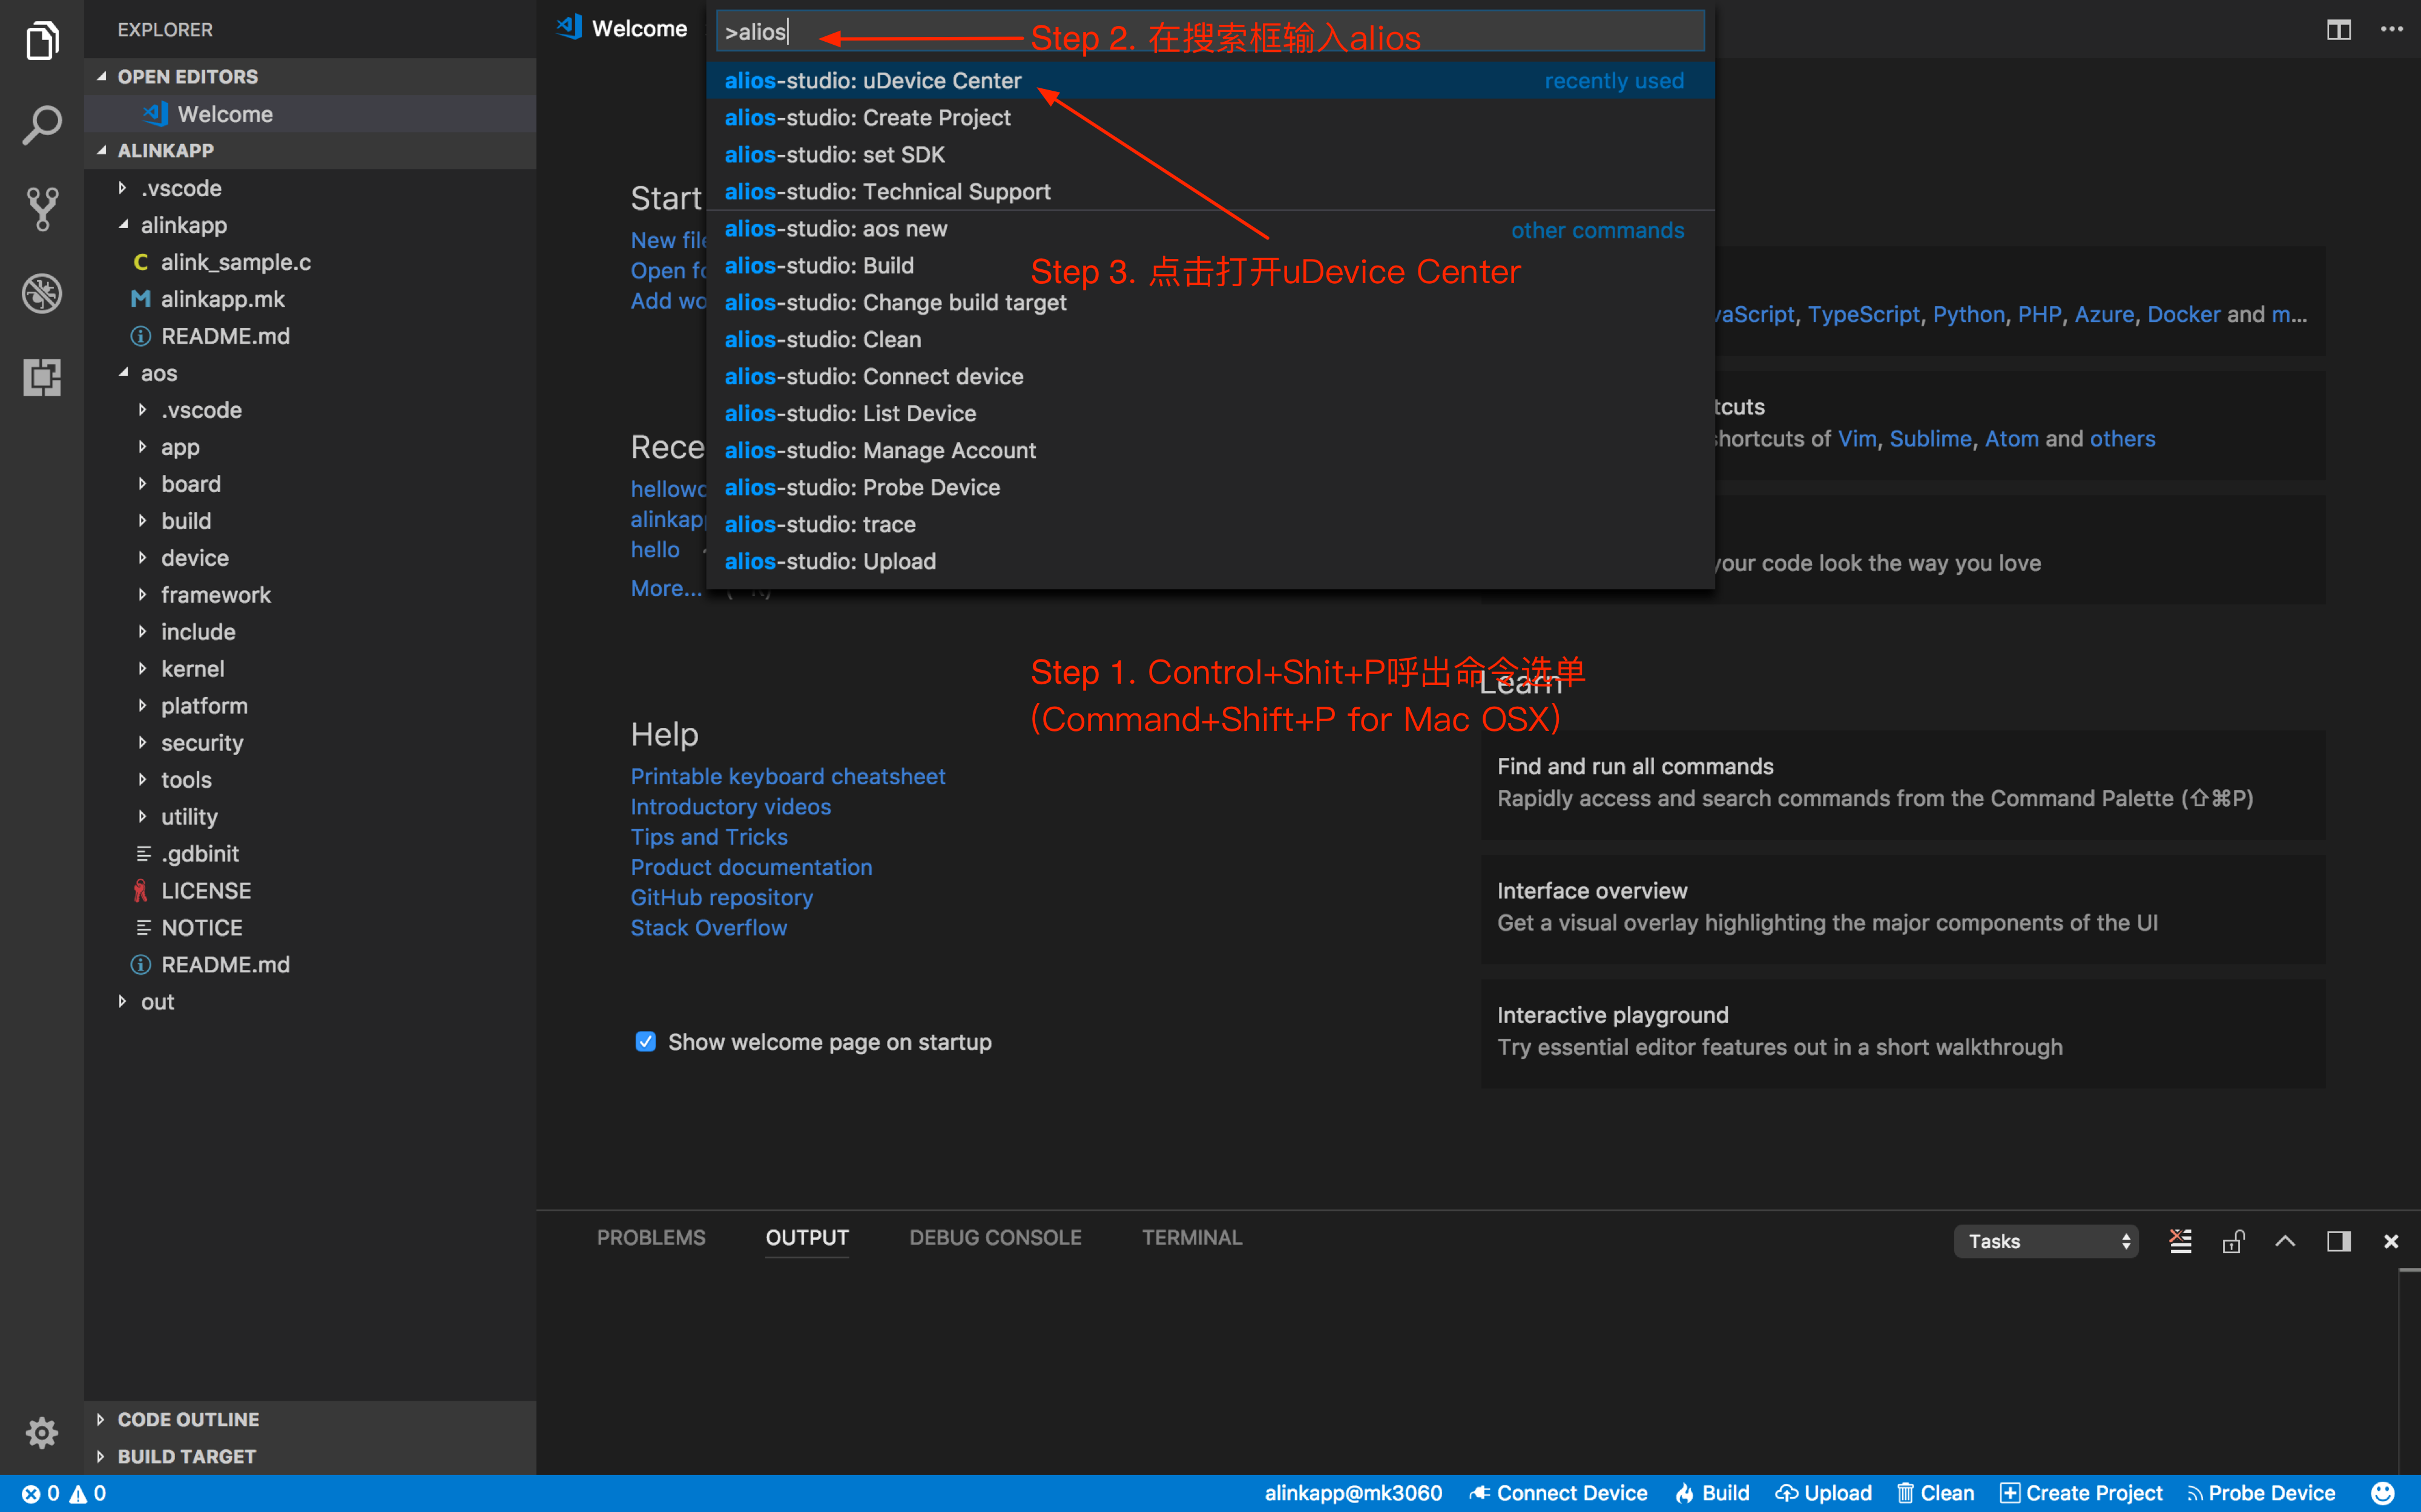Open the Tasks output channel dropdown
The image size is (2421, 1512).
tap(2045, 1241)
